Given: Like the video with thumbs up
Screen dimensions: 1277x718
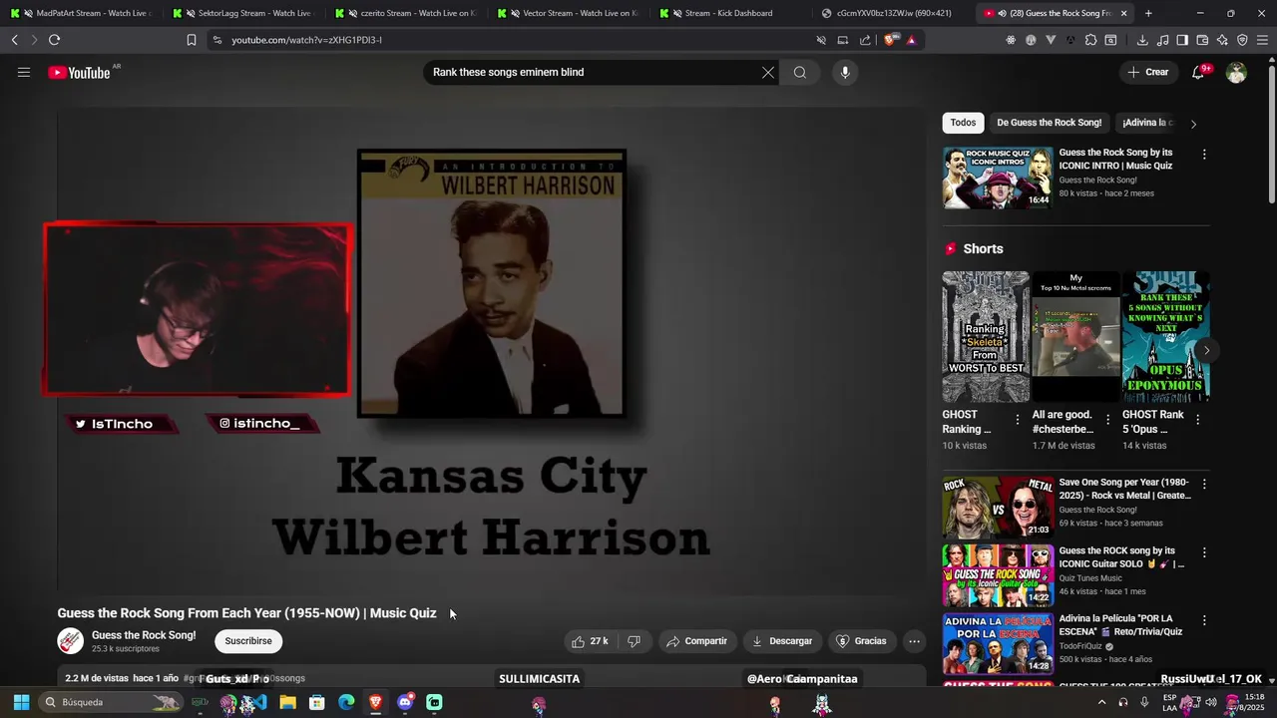Looking at the screenshot, I should [590, 641].
